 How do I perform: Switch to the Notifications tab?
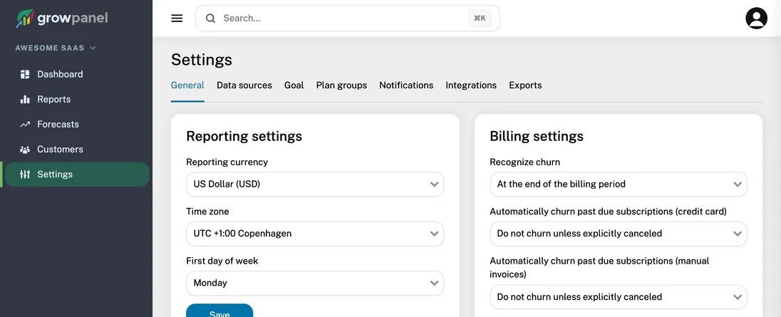click(x=406, y=85)
